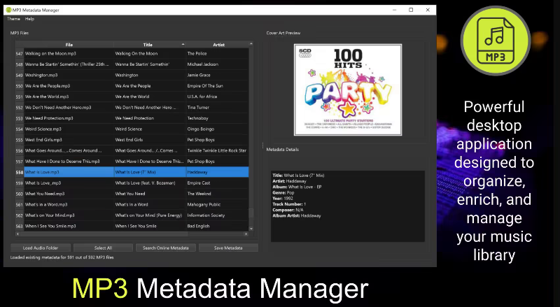Sort the list by Title column header
Viewport: 560px width, 307px height.
pyautogui.click(x=148, y=44)
